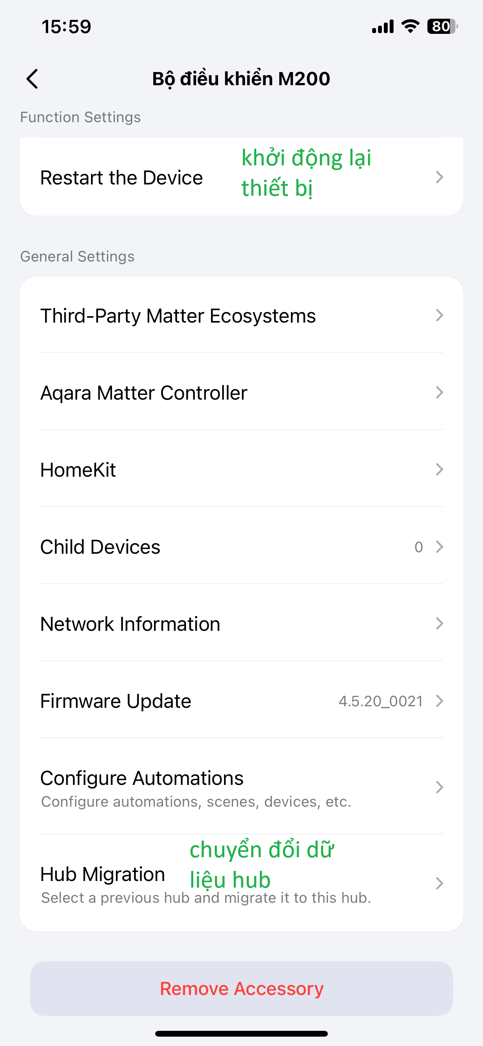The height and width of the screenshot is (1046, 483).
Task: Tap the Bộ điều khiển M200 title
Action: point(241,79)
